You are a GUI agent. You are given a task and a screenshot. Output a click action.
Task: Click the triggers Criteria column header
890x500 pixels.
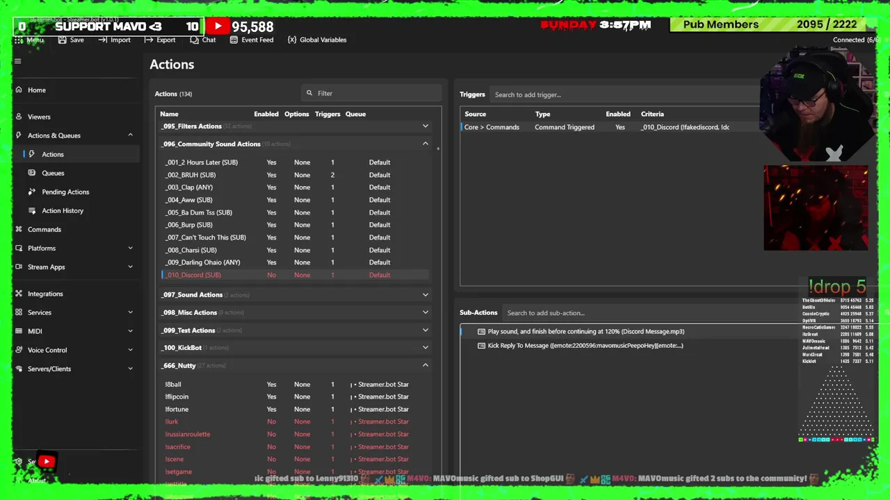click(x=652, y=114)
